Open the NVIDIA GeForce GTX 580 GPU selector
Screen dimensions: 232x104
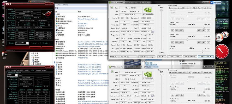(124, 56)
